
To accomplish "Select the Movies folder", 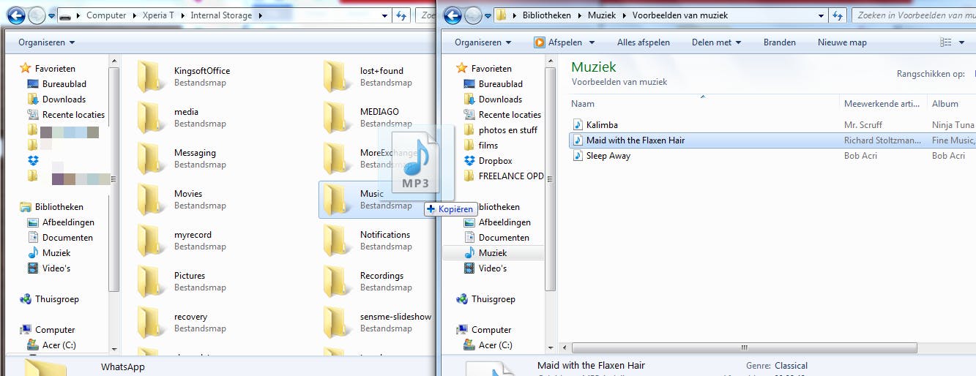I will coord(178,199).
